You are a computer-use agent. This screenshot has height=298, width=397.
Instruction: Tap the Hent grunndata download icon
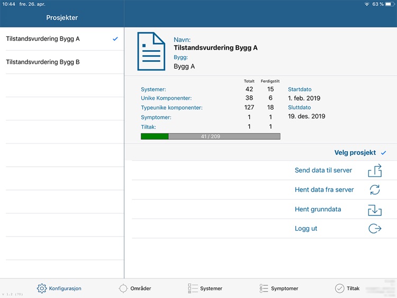pos(375,210)
